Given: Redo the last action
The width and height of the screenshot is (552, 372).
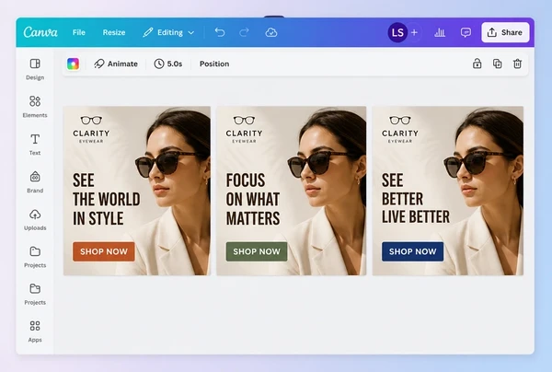Looking at the screenshot, I should point(244,32).
